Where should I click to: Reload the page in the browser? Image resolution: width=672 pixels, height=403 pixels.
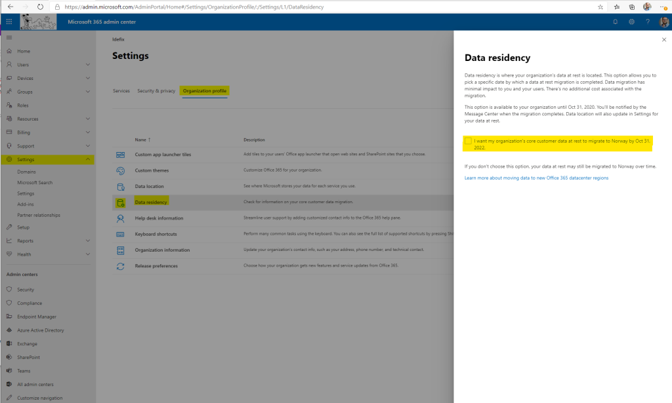tap(40, 7)
